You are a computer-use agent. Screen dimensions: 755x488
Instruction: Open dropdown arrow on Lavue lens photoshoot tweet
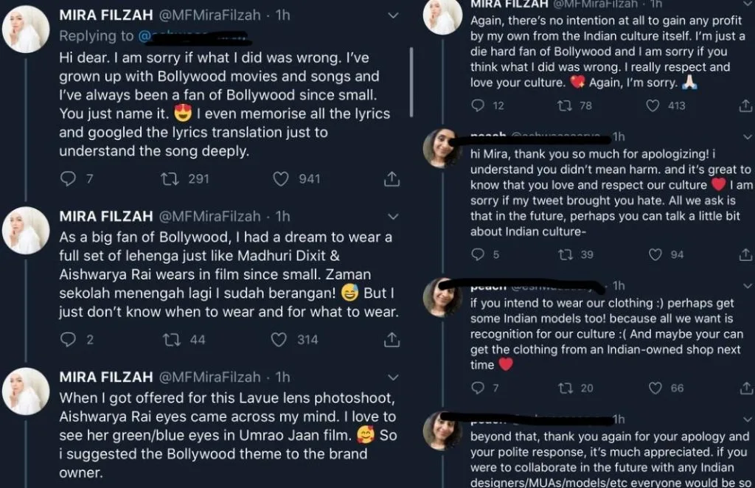pos(393,377)
